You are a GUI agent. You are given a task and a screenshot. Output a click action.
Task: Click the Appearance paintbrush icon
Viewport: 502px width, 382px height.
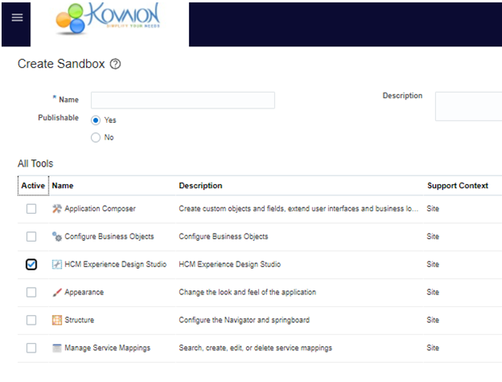click(x=57, y=292)
